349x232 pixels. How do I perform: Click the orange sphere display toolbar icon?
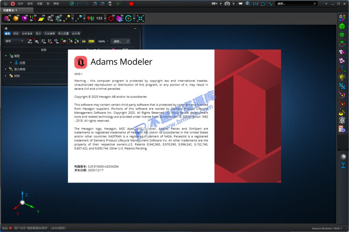16,18
